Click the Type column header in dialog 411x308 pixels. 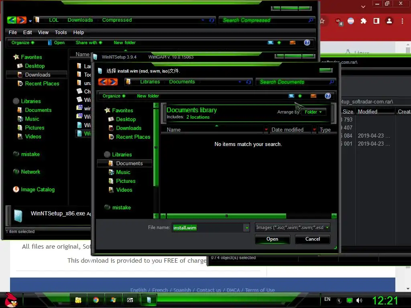(x=325, y=130)
